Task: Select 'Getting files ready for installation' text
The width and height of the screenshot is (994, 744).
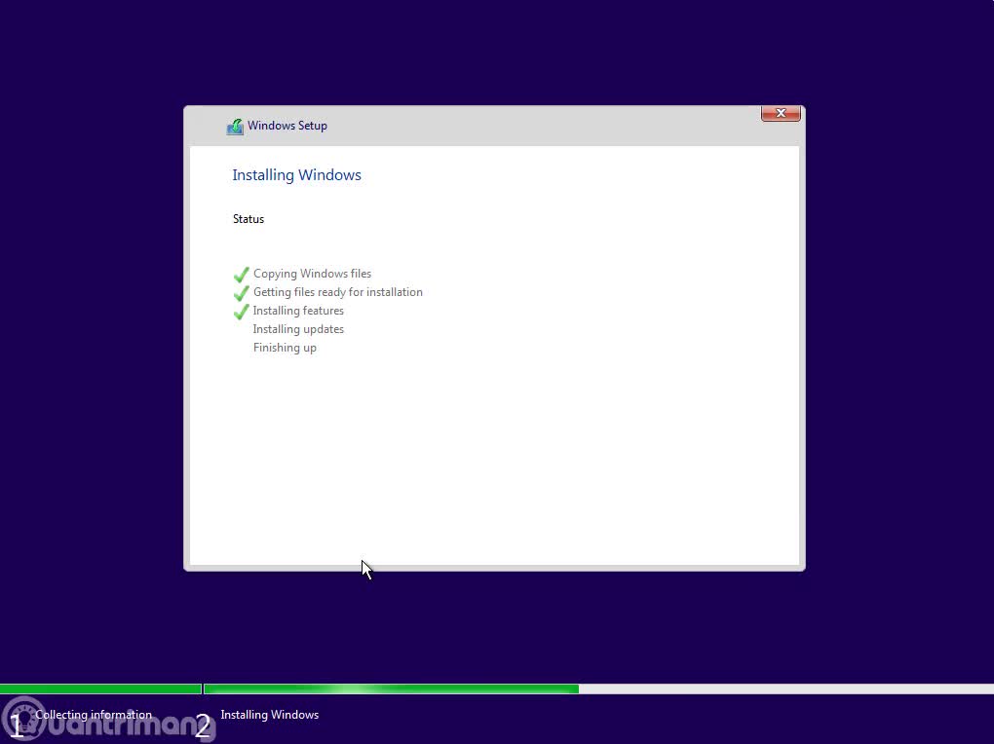Action: point(338,292)
